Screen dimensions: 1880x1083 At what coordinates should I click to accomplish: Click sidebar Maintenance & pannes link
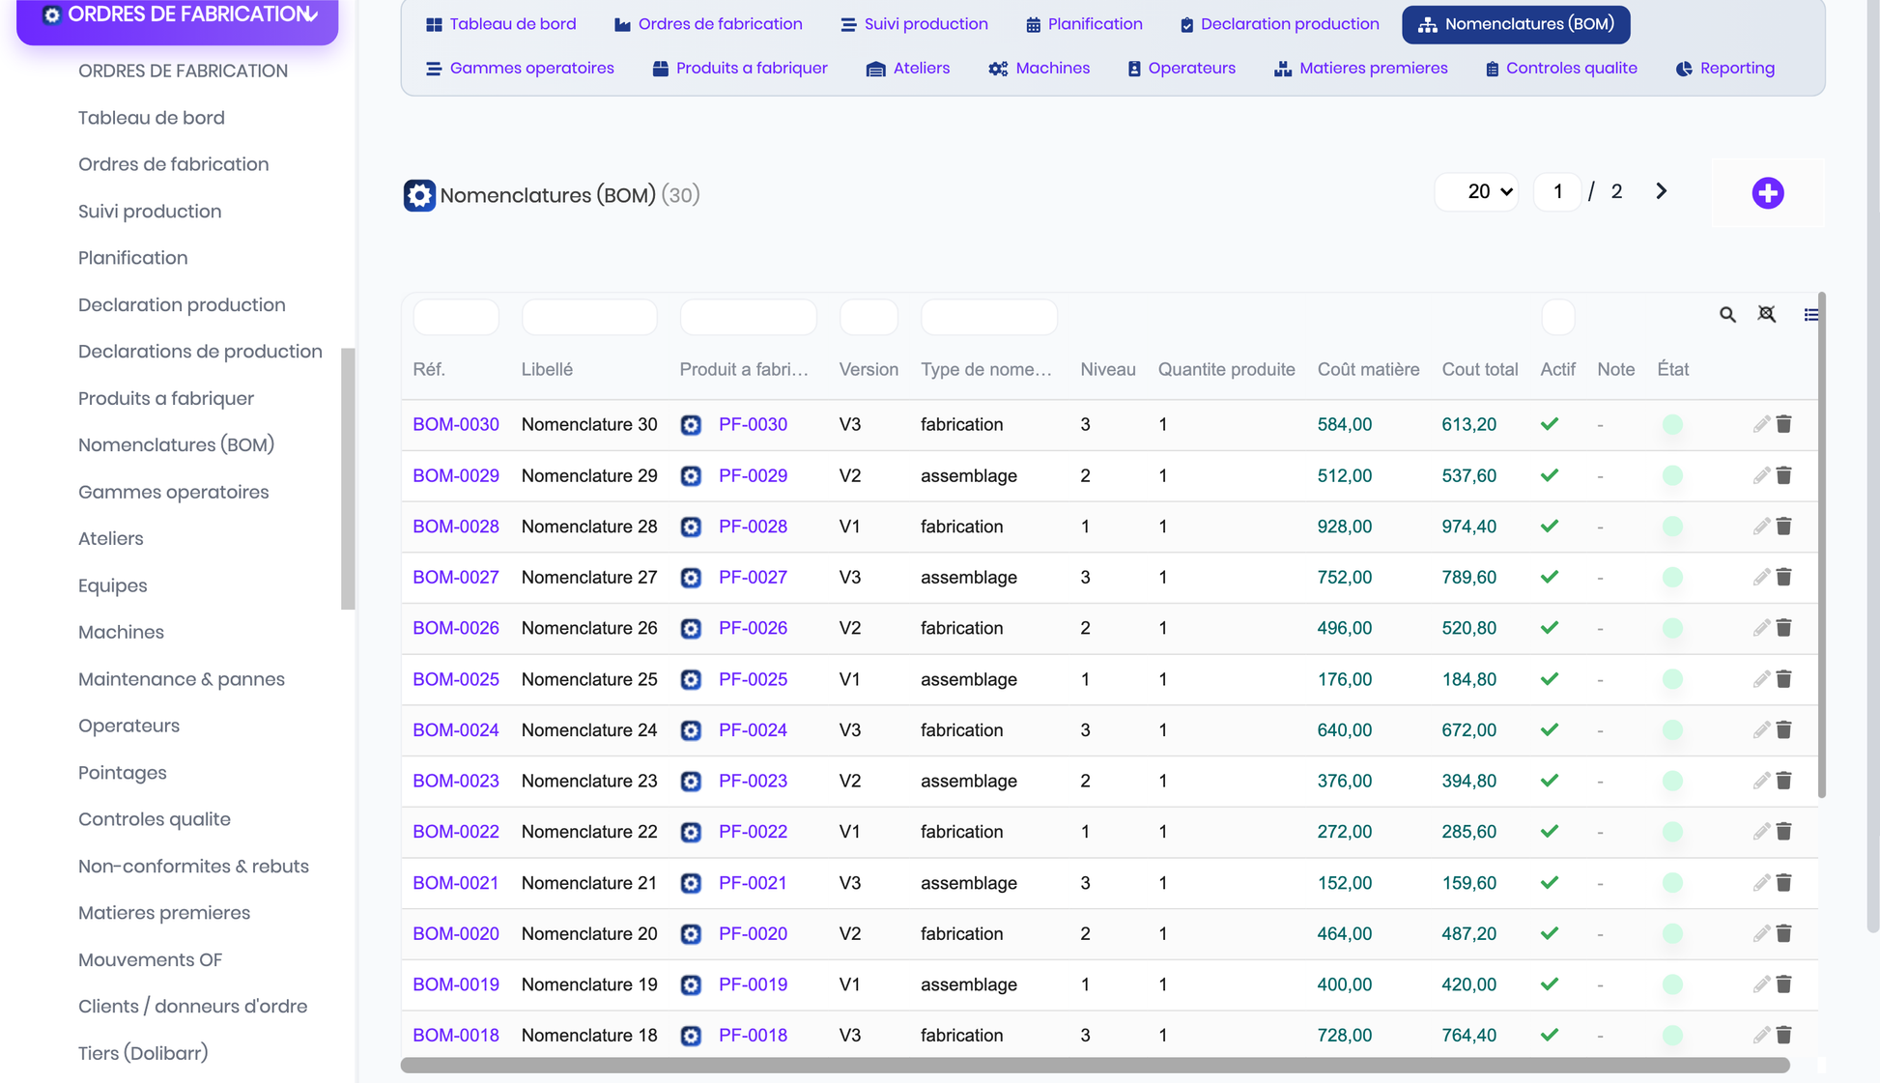coord(182,679)
